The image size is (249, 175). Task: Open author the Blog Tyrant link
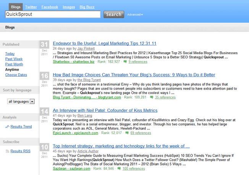coord(89,80)
